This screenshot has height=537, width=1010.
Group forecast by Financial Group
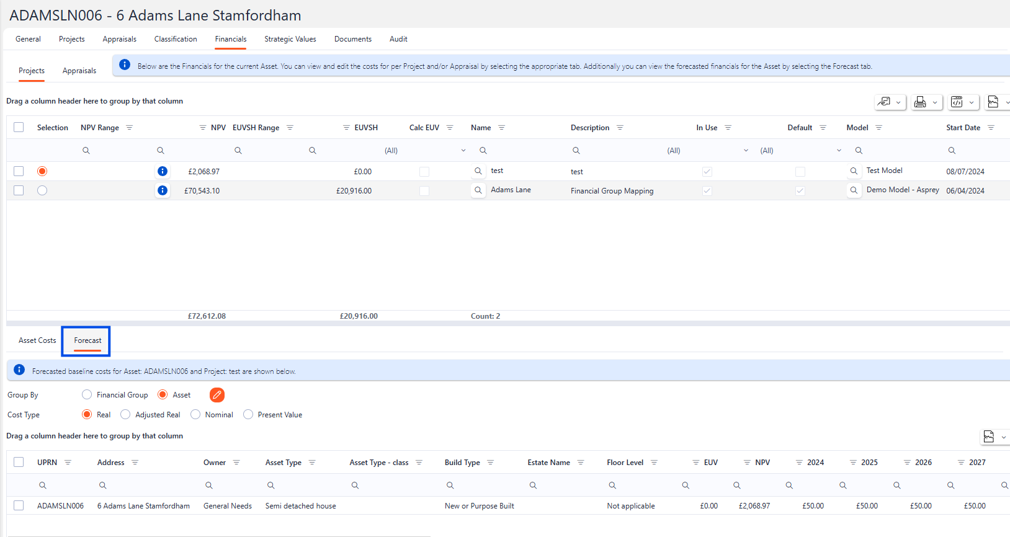point(87,395)
